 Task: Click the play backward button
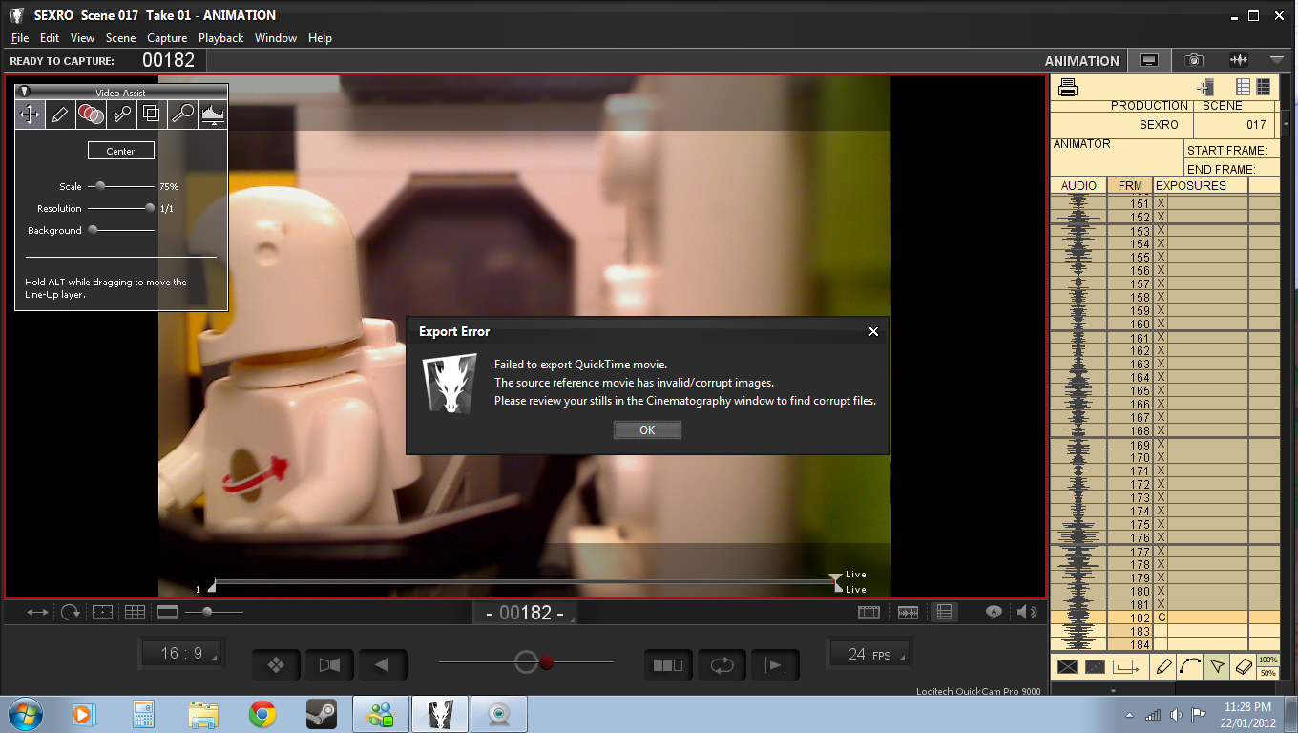coord(383,665)
